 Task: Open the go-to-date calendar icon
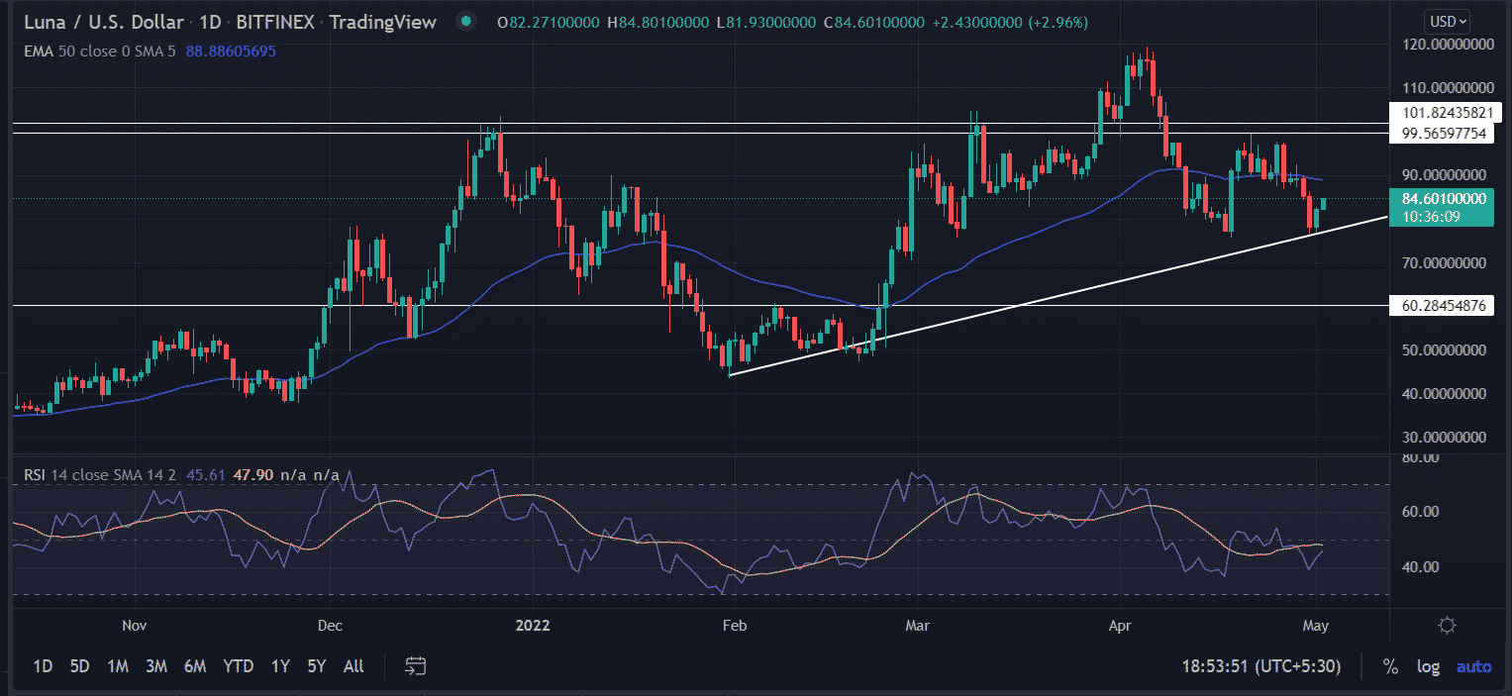pos(416,666)
